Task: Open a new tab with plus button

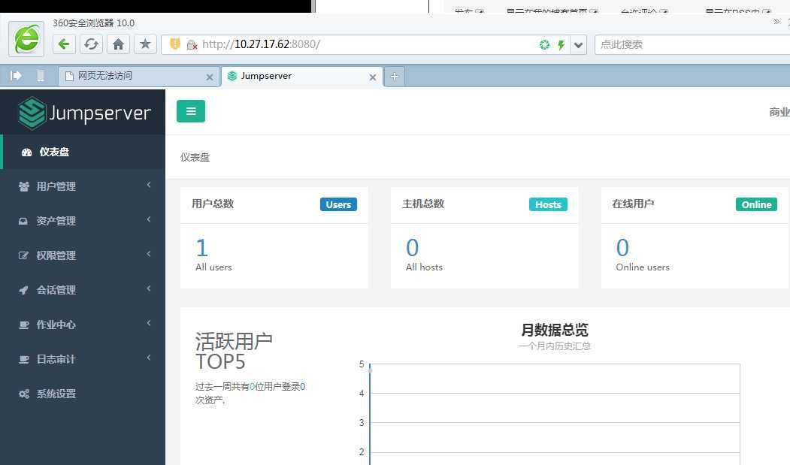Action: coord(394,76)
